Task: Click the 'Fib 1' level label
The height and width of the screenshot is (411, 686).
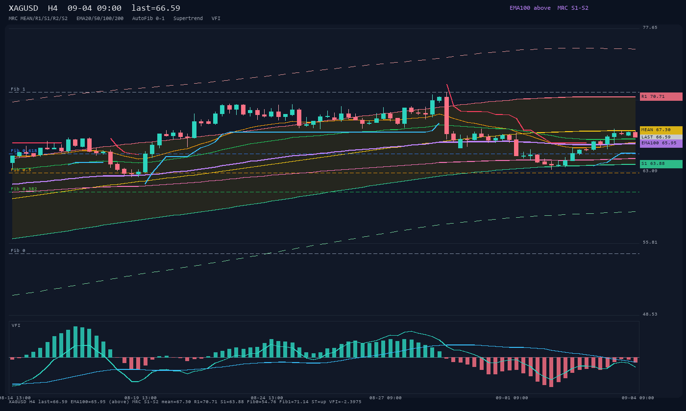Action: click(18, 89)
